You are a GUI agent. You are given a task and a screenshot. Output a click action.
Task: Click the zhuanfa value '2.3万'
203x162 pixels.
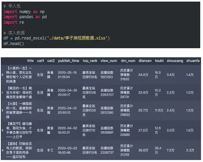click(190, 151)
